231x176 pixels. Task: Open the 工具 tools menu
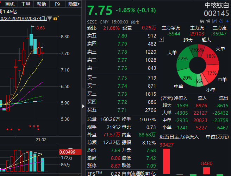click(25, 4)
